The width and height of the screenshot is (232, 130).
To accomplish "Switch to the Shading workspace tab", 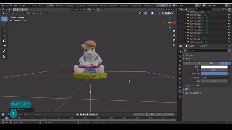I will click(x=103, y=6).
